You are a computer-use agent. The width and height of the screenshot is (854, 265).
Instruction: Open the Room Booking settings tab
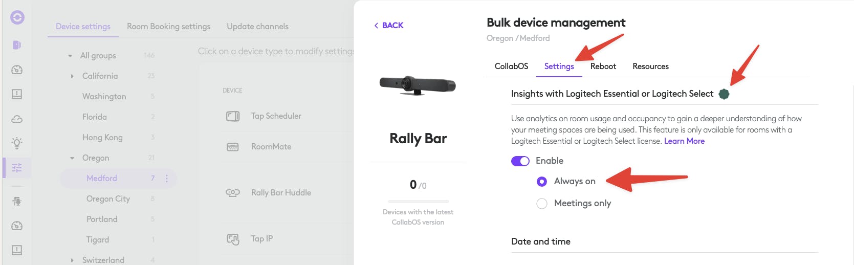[168, 27]
